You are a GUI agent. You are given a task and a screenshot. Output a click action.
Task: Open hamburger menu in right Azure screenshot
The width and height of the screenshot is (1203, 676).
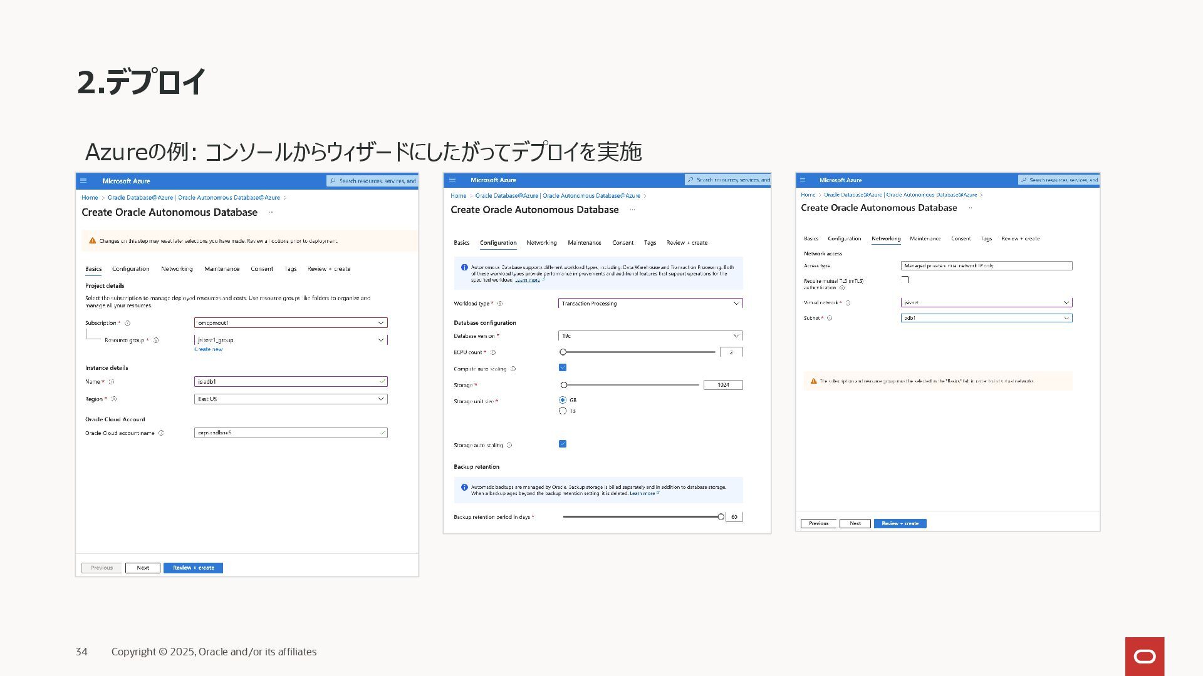pos(803,180)
